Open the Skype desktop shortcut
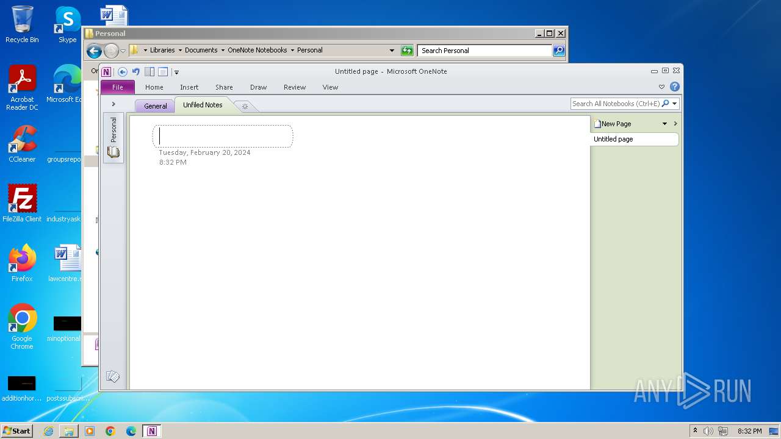 [67, 24]
